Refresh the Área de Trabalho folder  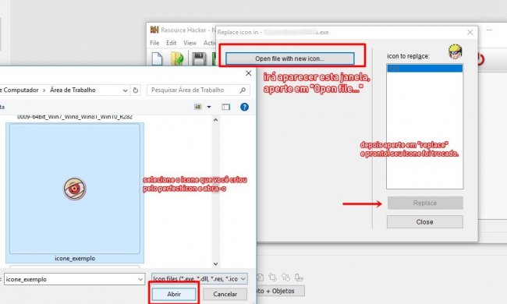pyautogui.click(x=136, y=90)
